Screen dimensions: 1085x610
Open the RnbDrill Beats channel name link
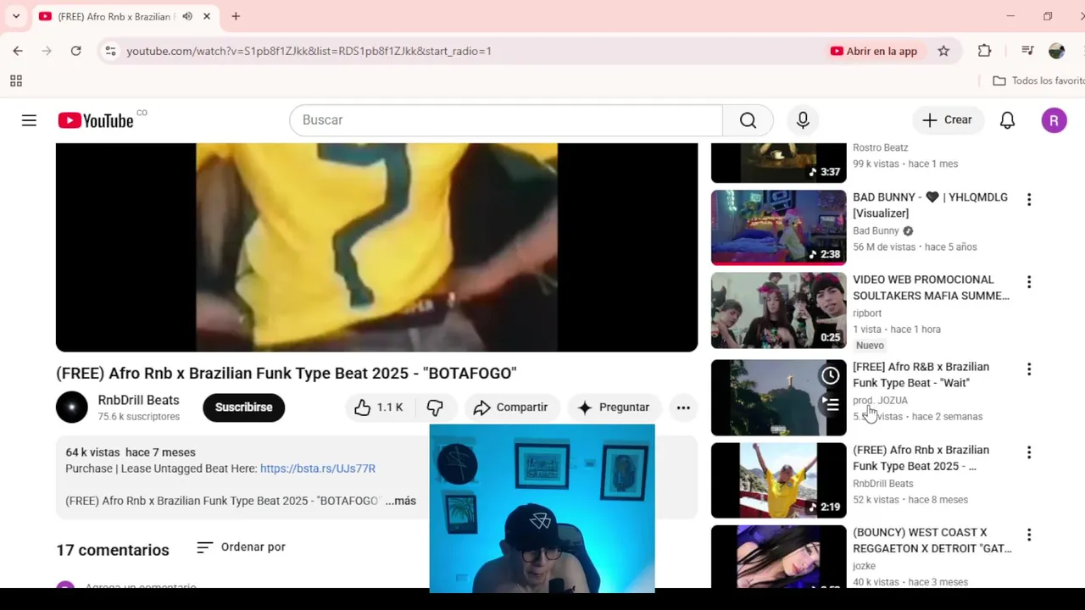(x=138, y=400)
